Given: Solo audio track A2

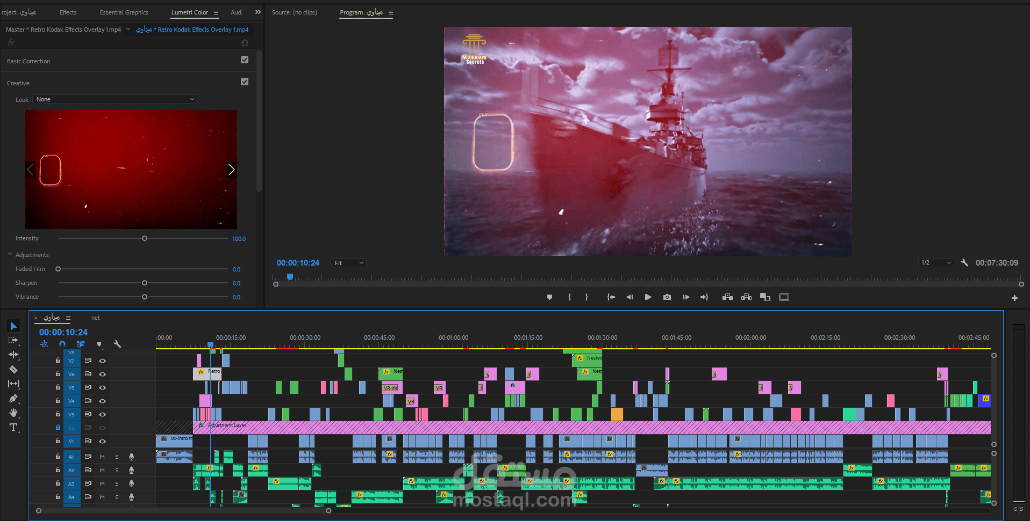Looking at the screenshot, I should tap(117, 470).
